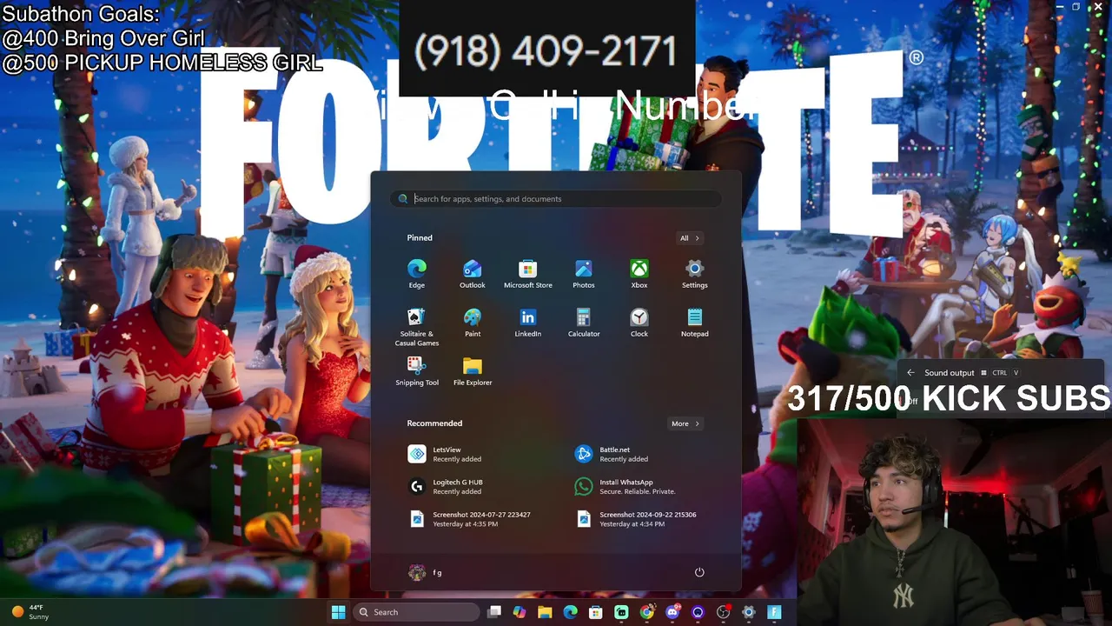Screen dimensions: 1112x626
Task: Open the weather widget showing 44°F Sunny
Action: pos(30,612)
